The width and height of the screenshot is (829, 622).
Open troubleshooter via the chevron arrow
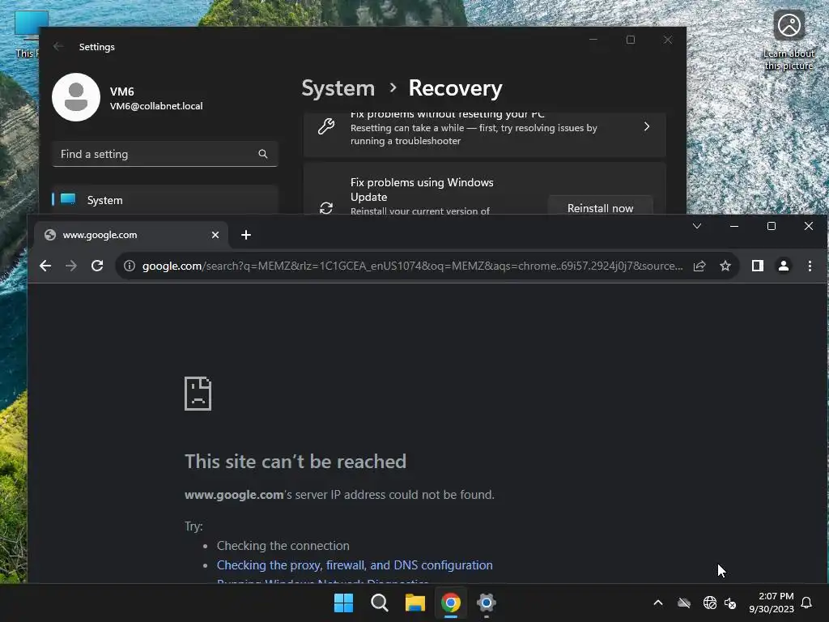coord(647,126)
